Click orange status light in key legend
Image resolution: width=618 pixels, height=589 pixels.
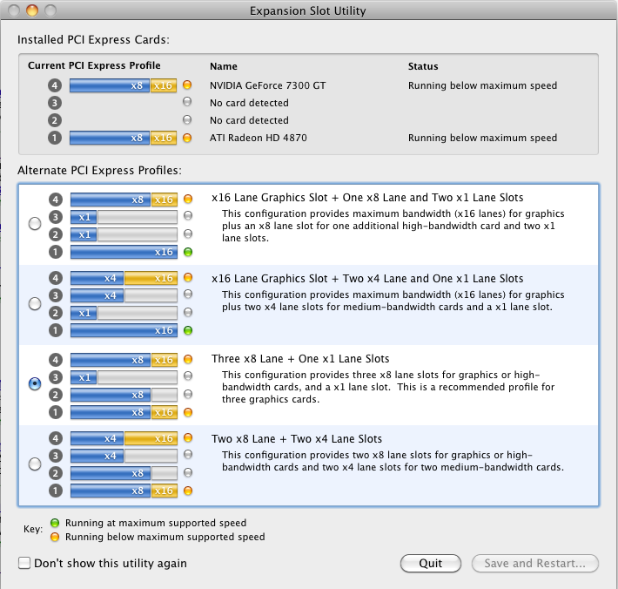(55, 537)
